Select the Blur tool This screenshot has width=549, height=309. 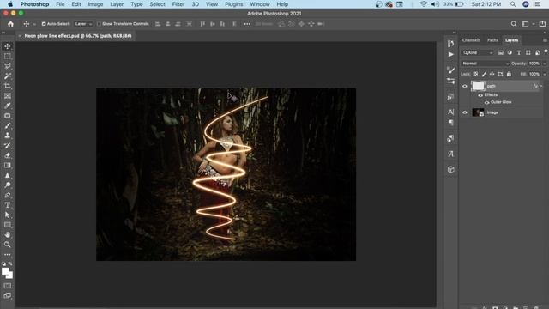[x=8, y=175]
